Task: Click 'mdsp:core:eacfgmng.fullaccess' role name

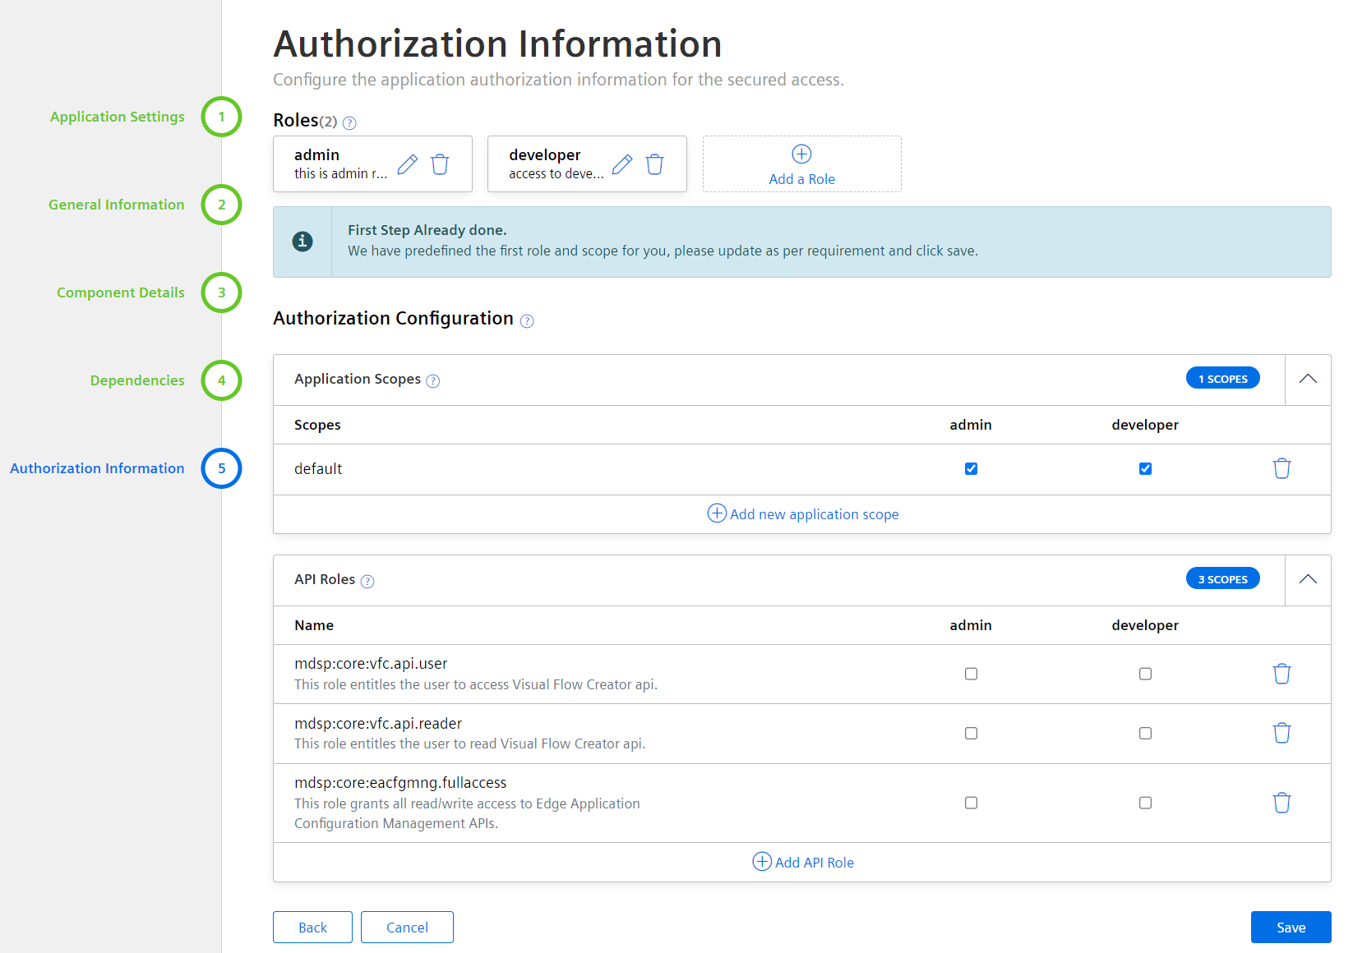Action: click(400, 783)
